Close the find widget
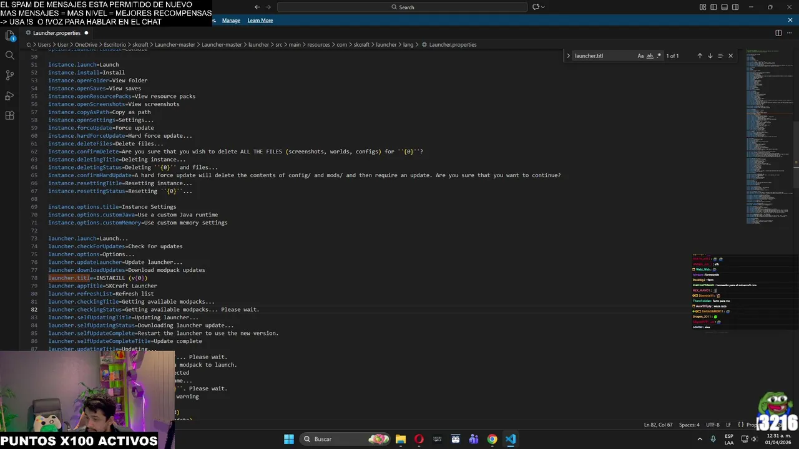 coord(730,56)
